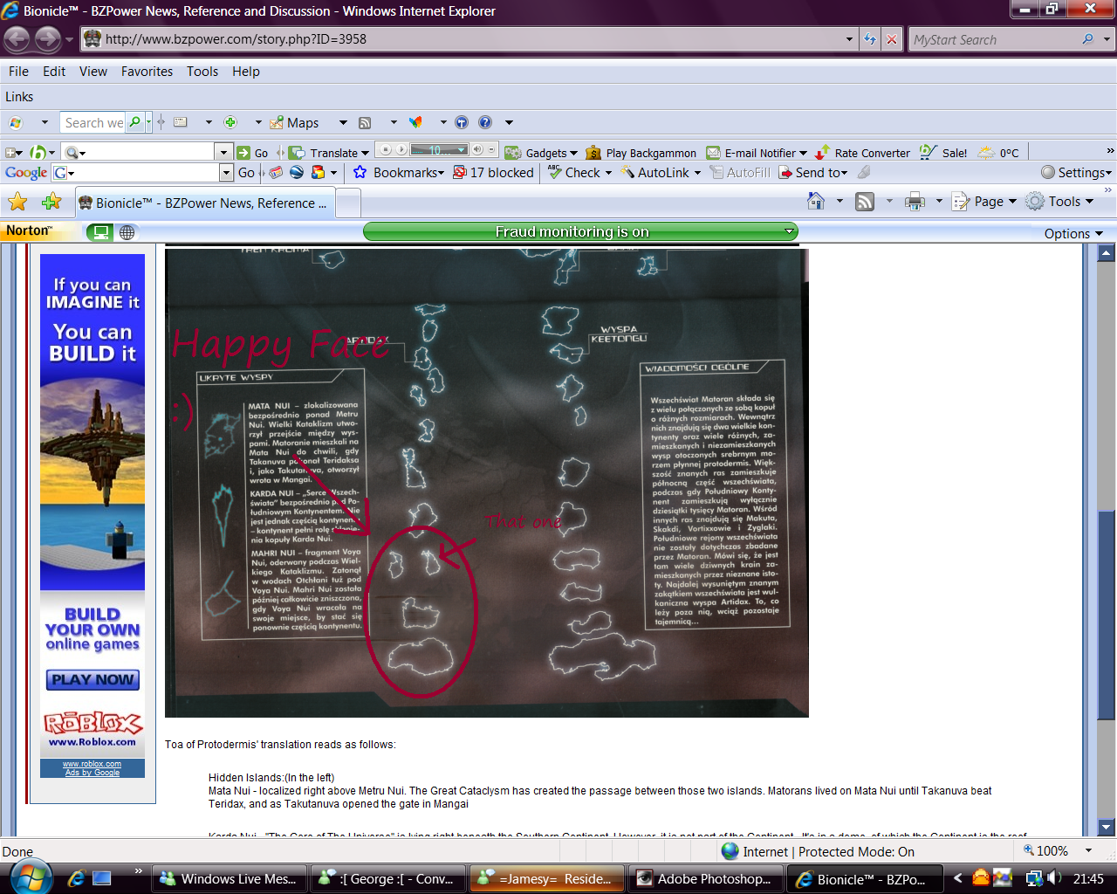1117x894 pixels.
Task: Switch to Windows Live Messenger taskbar window
Action: point(230,878)
